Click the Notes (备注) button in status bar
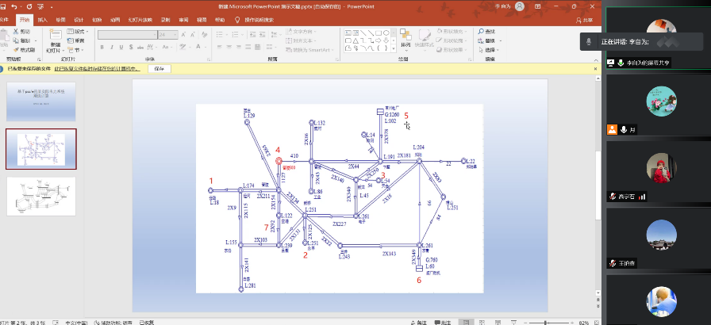 418,323
